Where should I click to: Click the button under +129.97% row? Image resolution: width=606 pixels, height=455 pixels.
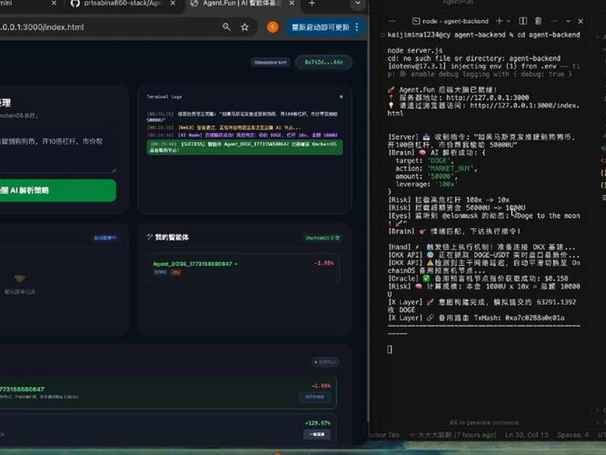coord(317,434)
